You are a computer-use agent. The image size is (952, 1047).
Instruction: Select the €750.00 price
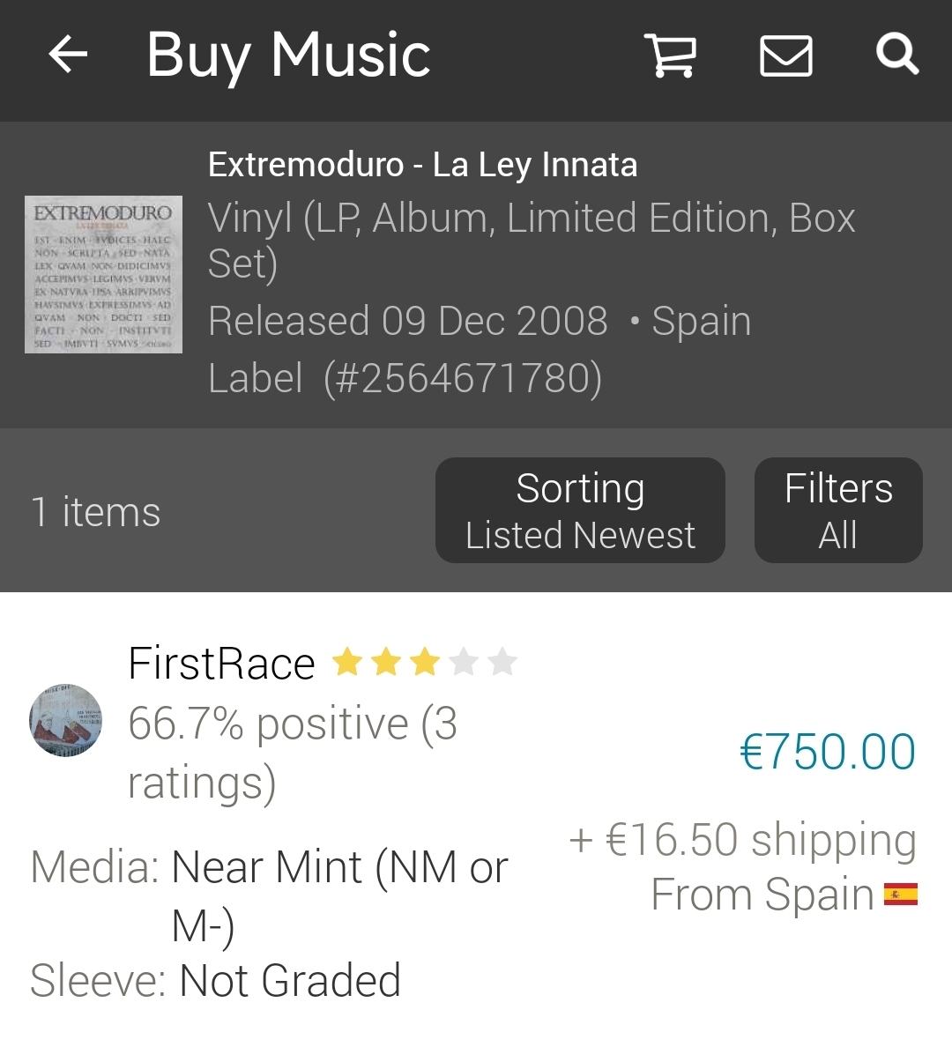click(827, 752)
